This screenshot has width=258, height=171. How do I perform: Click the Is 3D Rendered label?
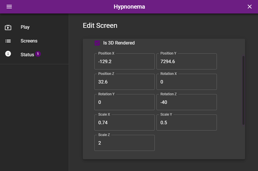pos(119,43)
